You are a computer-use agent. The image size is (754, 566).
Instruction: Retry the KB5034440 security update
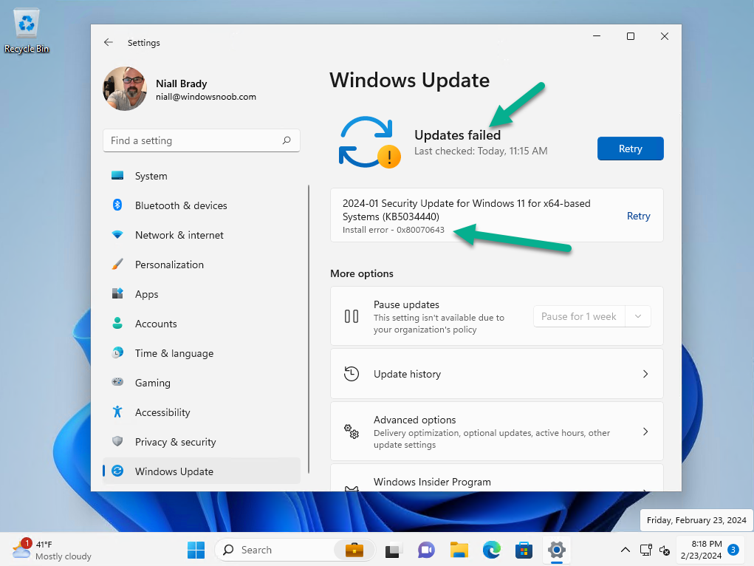(x=638, y=216)
